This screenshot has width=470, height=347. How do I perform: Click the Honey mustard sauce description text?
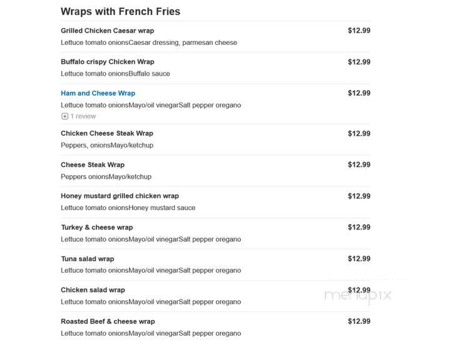point(128,208)
